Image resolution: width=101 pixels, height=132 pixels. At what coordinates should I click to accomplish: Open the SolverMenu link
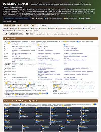click(x=41, y=68)
